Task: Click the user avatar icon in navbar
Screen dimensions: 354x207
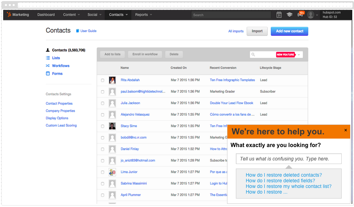Action: pos(311,15)
